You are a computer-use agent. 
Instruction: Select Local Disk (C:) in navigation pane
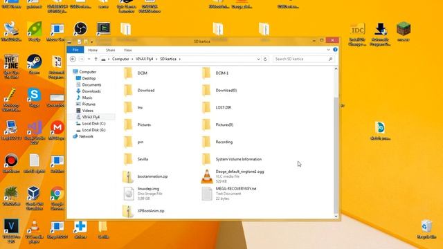[x=91, y=124]
